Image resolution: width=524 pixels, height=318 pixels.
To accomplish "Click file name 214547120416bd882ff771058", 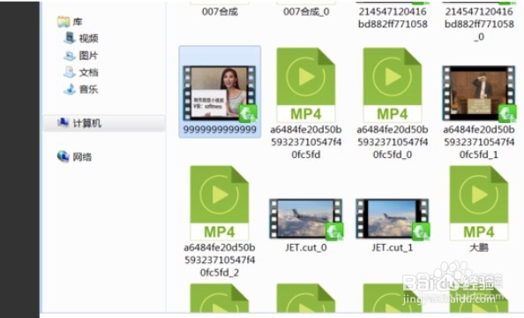I will point(393,18).
